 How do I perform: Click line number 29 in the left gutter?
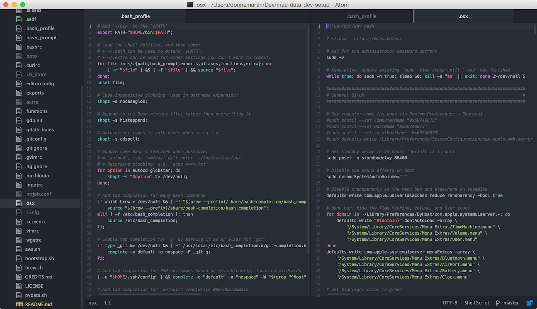point(89,202)
